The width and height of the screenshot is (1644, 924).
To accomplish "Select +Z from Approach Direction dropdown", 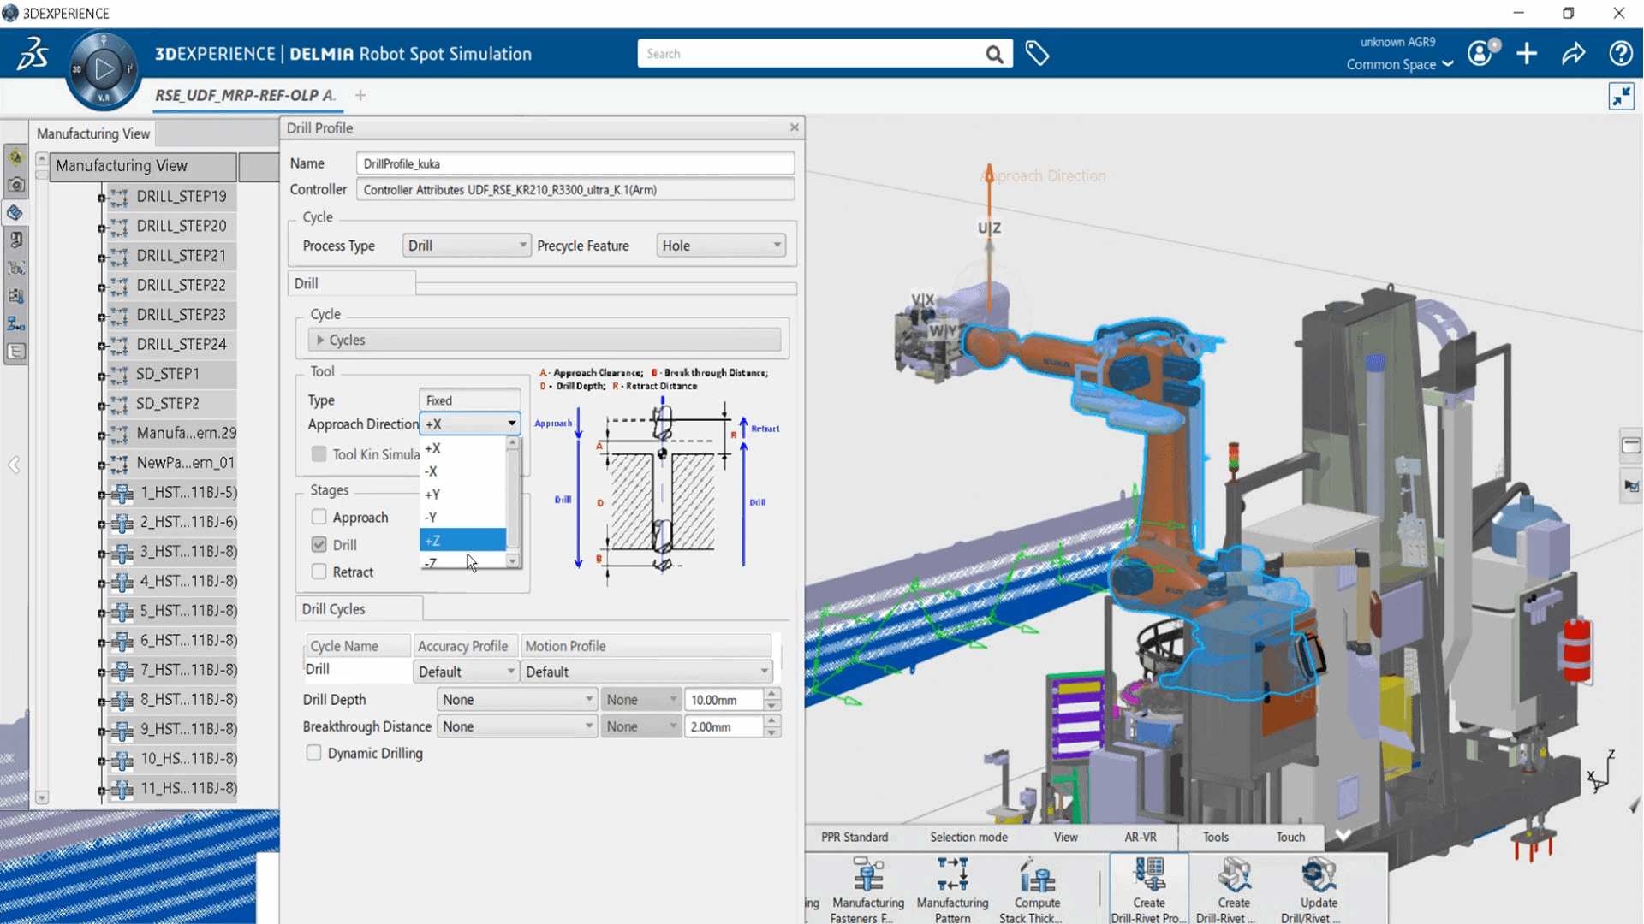I will [462, 541].
